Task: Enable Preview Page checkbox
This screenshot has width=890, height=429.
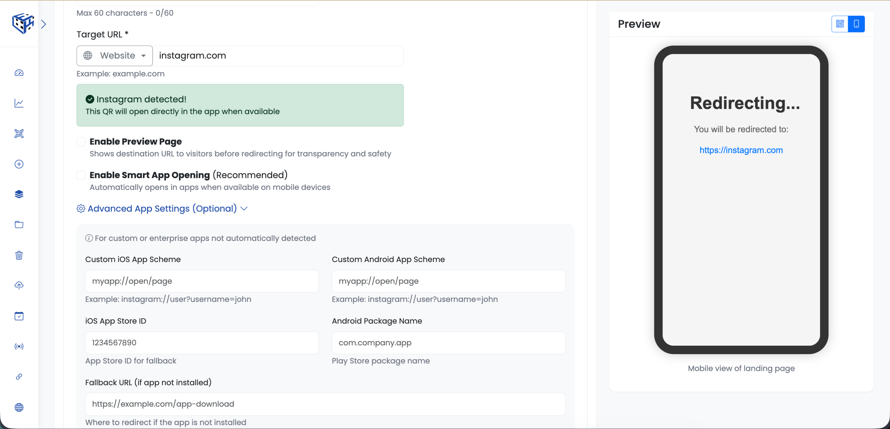Action: pos(81,141)
